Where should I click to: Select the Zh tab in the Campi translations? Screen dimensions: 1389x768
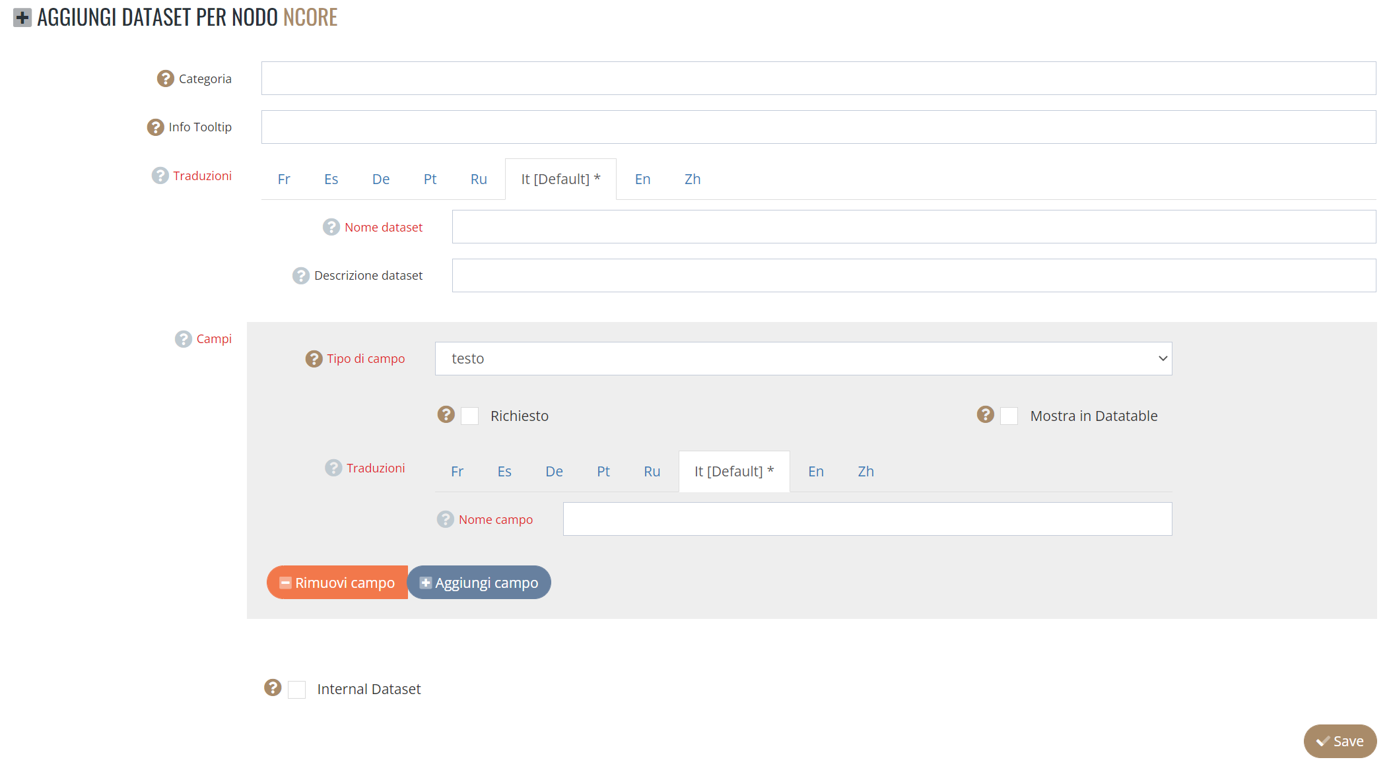click(x=866, y=472)
